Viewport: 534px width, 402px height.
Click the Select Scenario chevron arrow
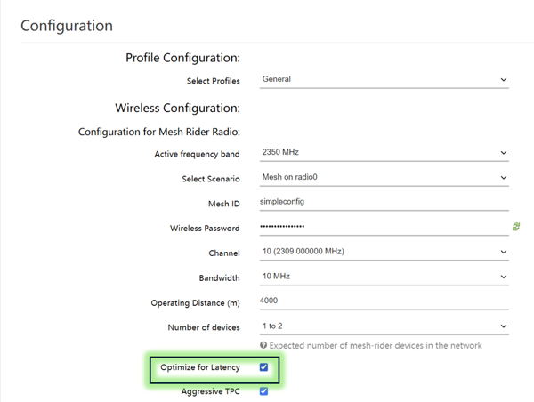point(504,178)
